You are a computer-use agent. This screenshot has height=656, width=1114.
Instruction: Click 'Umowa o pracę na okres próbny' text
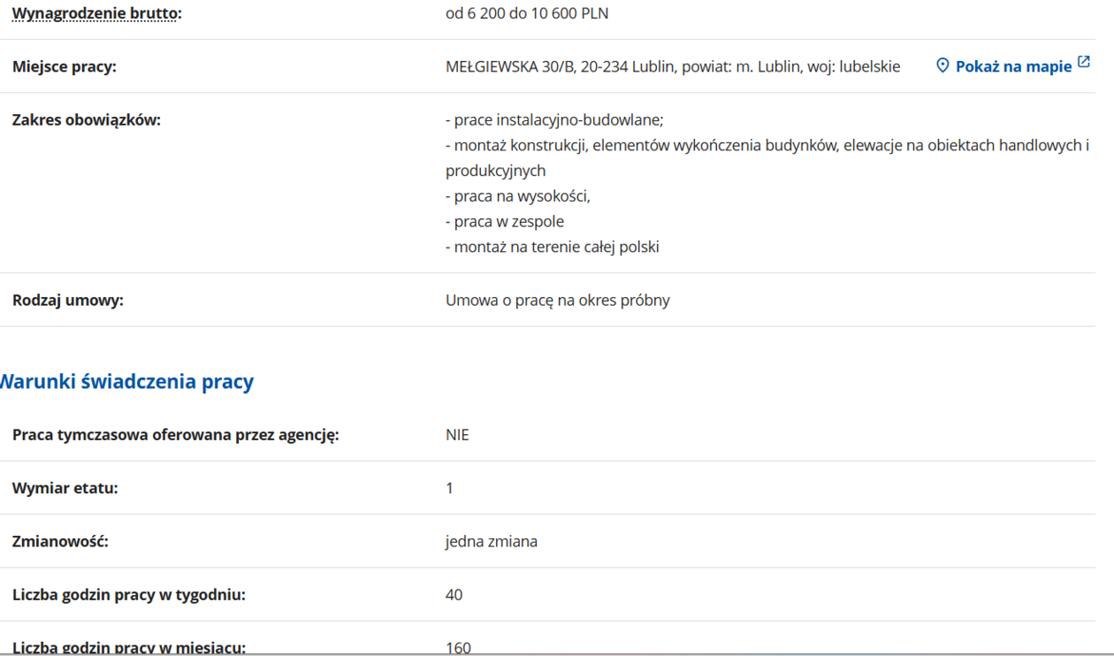(x=558, y=301)
